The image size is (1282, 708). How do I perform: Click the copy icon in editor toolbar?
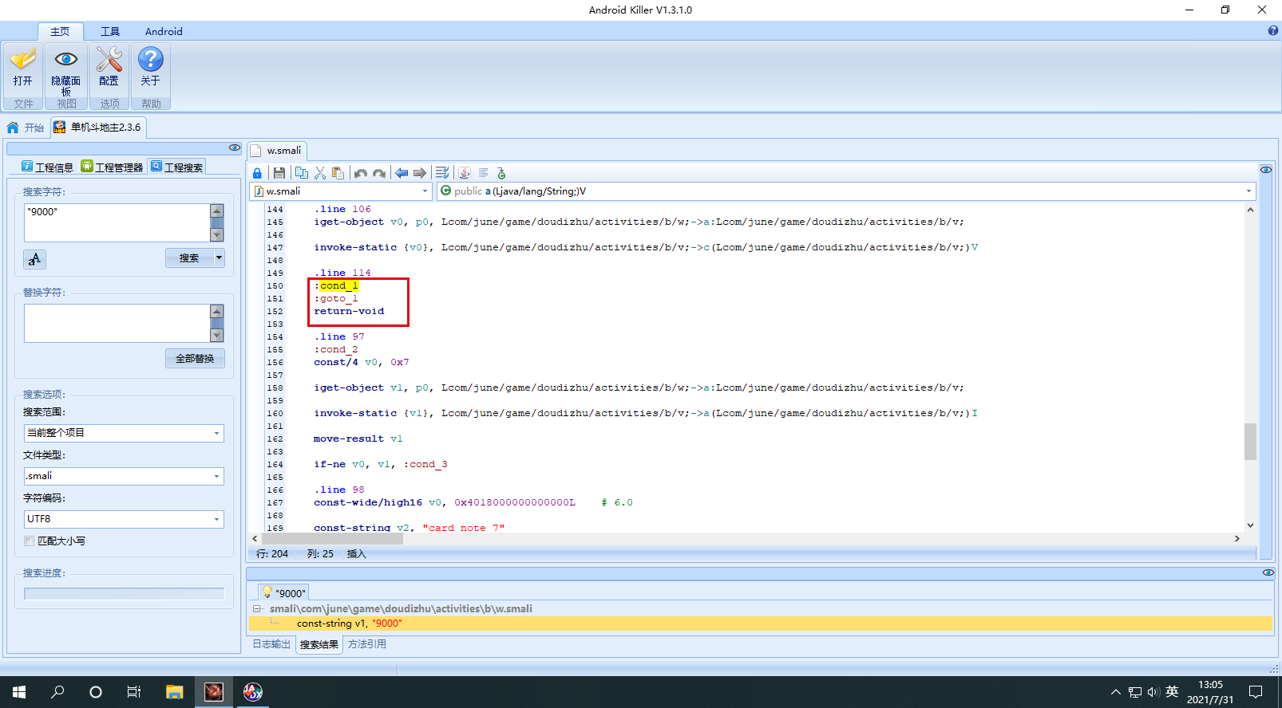click(x=301, y=173)
